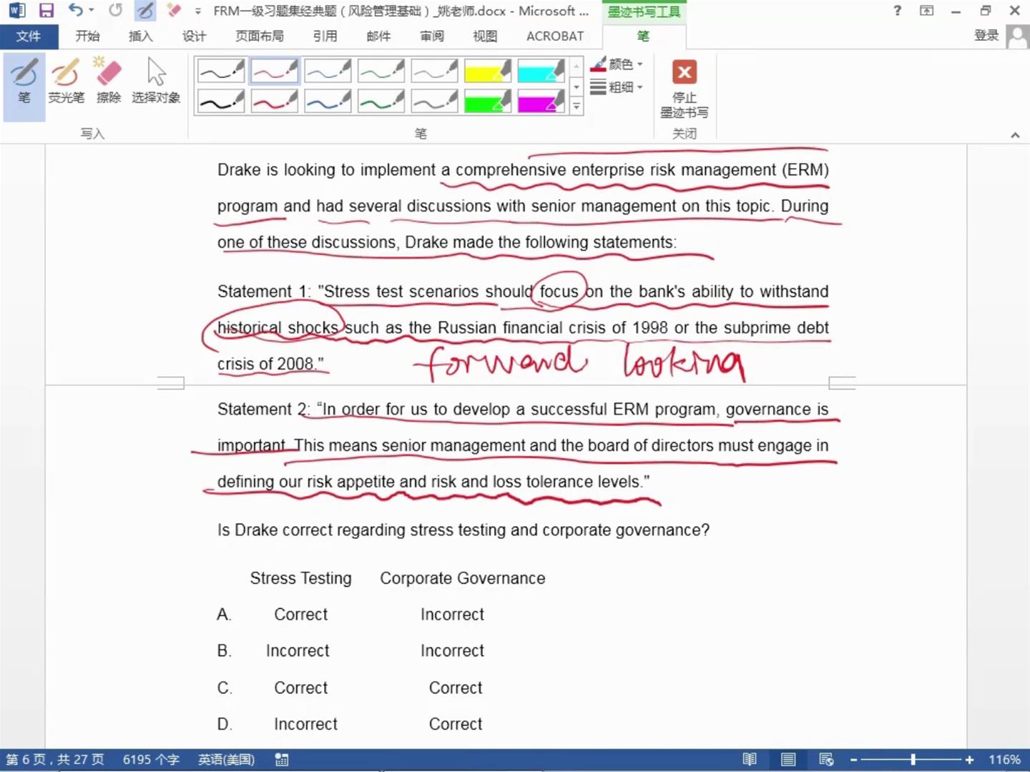
Task: Pick the magenta highlighter pen
Action: click(541, 102)
